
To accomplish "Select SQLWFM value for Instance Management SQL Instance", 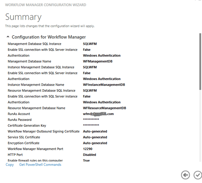I will pos(90,67).
